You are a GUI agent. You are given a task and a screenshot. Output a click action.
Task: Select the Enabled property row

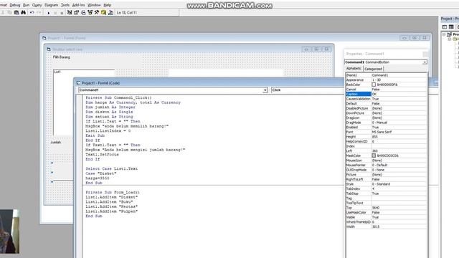point(386,128)
